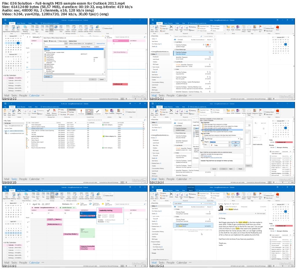Open the For Today dropdown in Flag Message
Viewport: 297px width, 269px height.
tap(229, 145)
